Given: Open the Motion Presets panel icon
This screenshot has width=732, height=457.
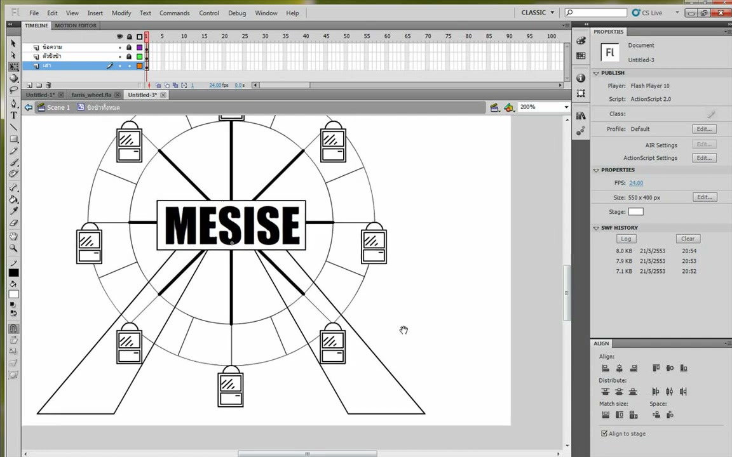Looking at the screenshot, I should pyautogui.click(x=581, y=131).
